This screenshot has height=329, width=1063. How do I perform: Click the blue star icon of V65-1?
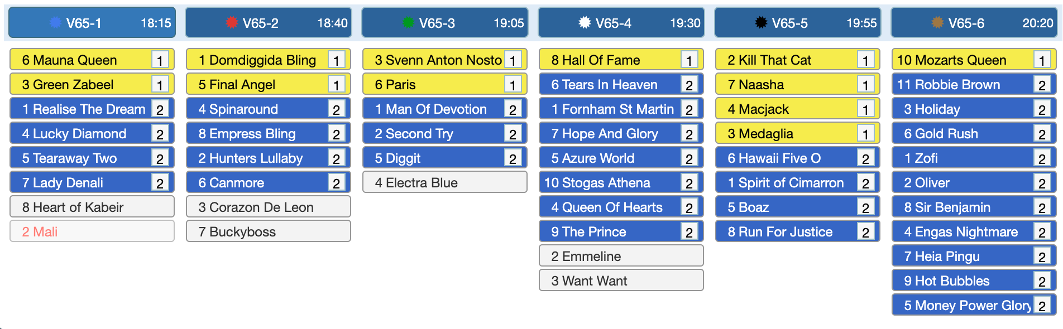click(x=55, y=22)
